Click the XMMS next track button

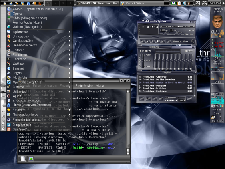point(162,41)
